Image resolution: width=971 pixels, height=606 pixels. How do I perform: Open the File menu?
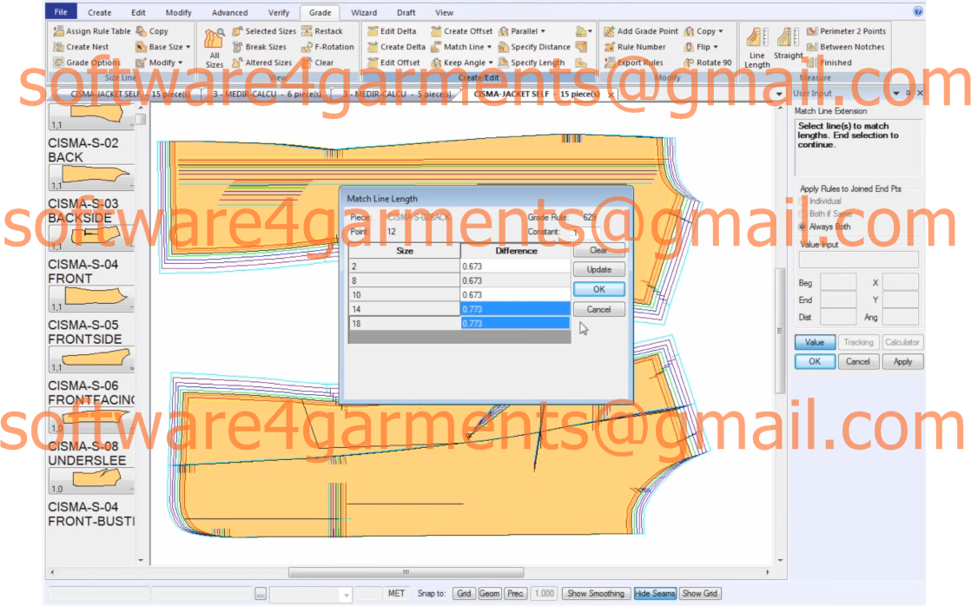coord(61,12)
